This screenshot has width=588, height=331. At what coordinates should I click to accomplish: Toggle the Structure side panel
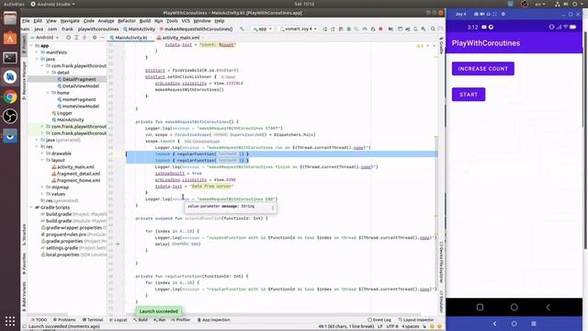(x=24, y=234)
